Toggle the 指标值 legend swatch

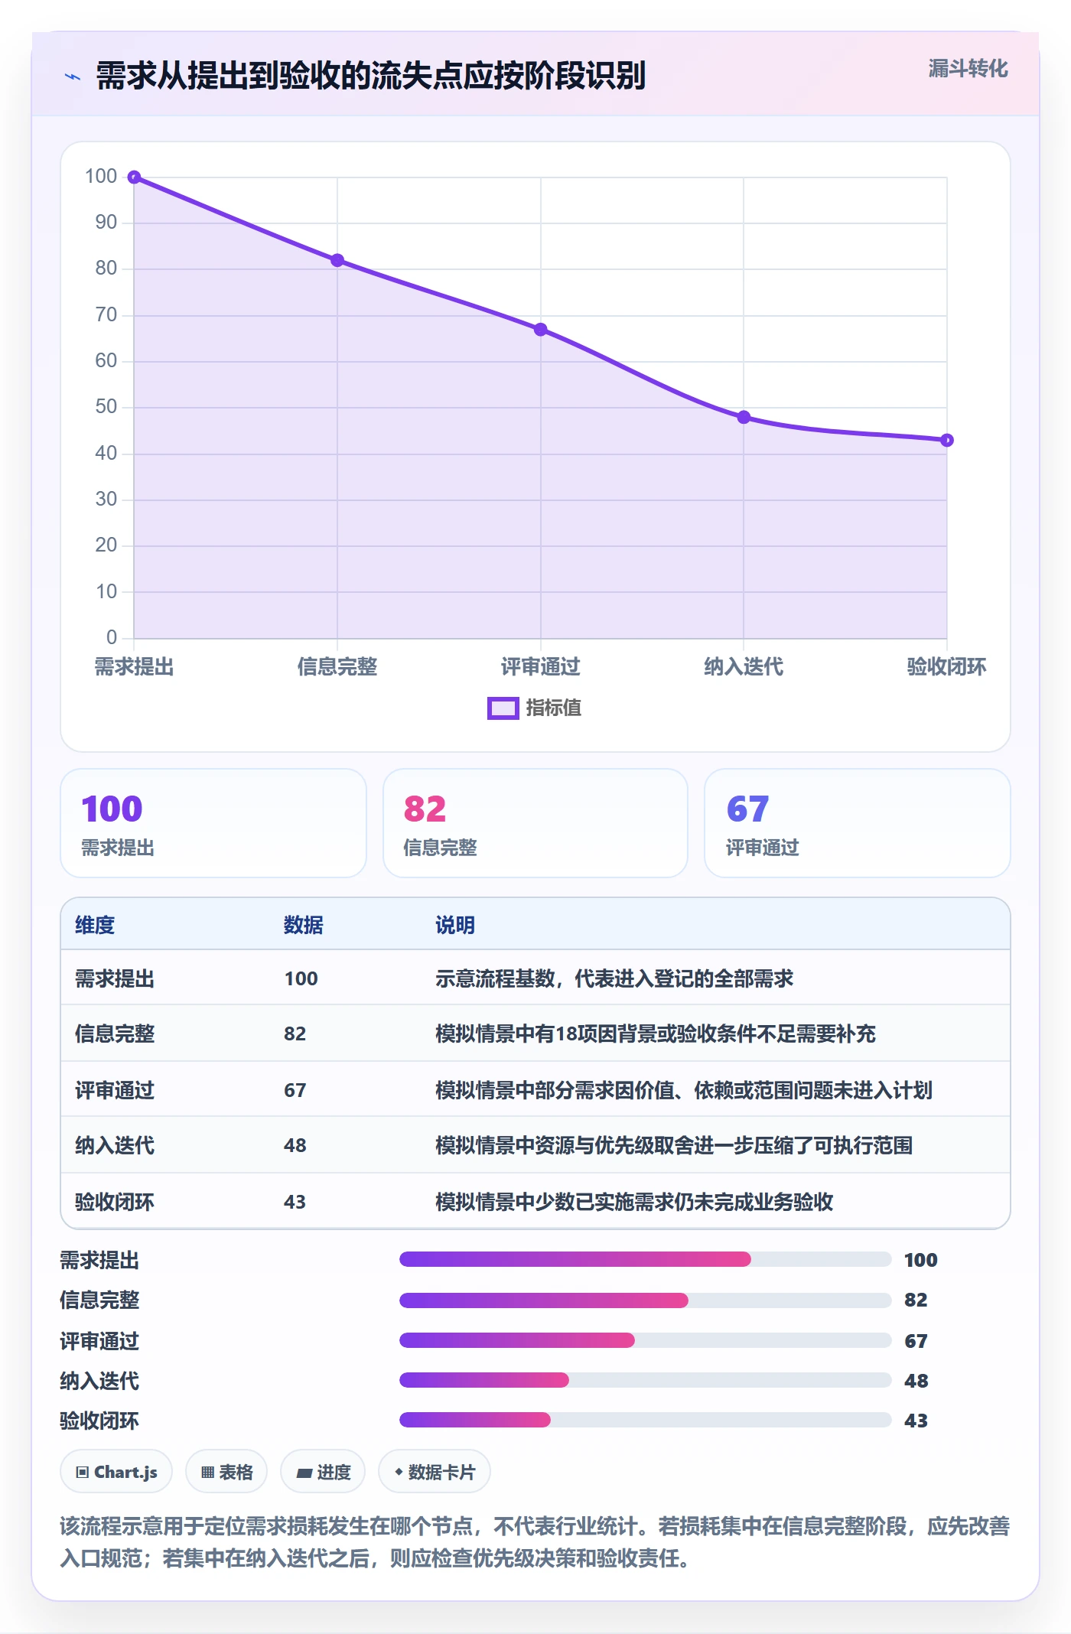(503, 708)
